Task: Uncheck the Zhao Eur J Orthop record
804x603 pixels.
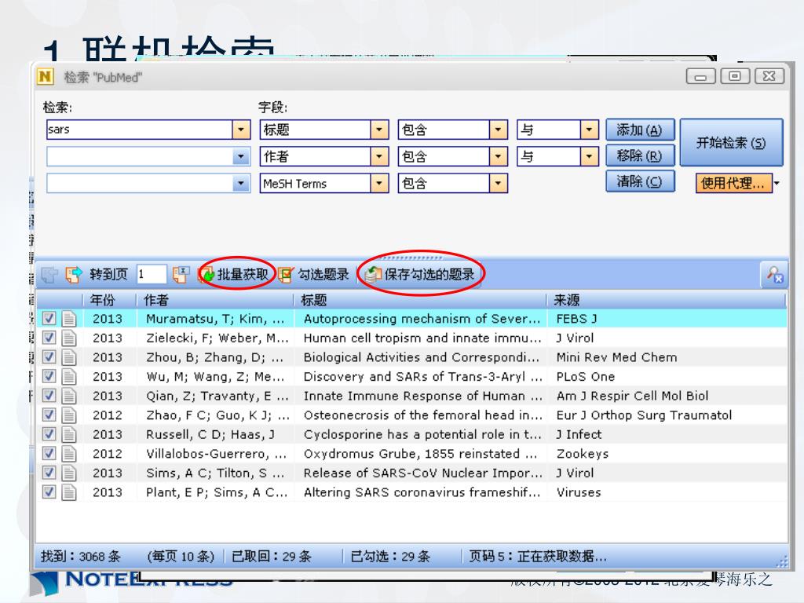Action: click(x=49, y=415)
